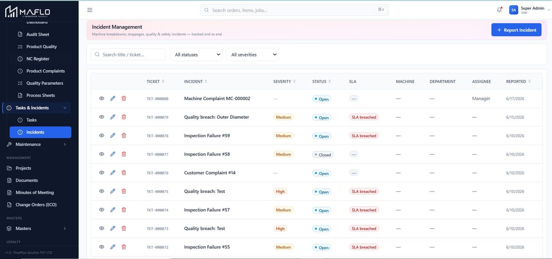The image size is (552, 259).
Task: View ticket TKT-000073 with eye icon
Action: [x=102, y=228]
